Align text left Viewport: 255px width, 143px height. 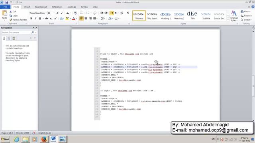point(81,19)
